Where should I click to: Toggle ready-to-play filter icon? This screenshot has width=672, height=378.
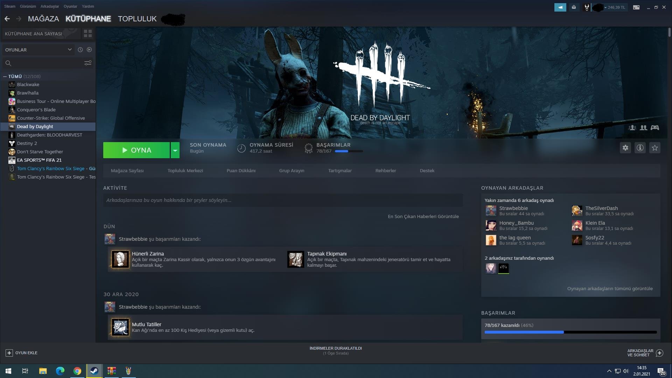[89, 50]
